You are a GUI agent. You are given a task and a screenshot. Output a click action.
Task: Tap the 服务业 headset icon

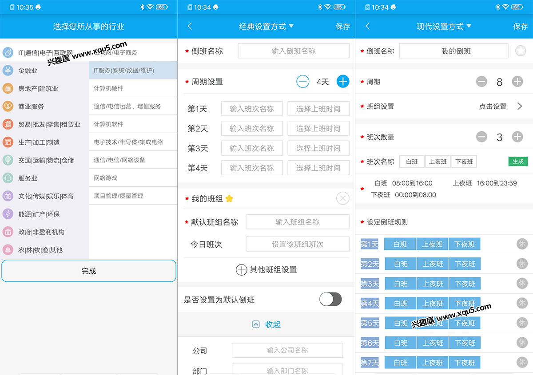(8, 178)
